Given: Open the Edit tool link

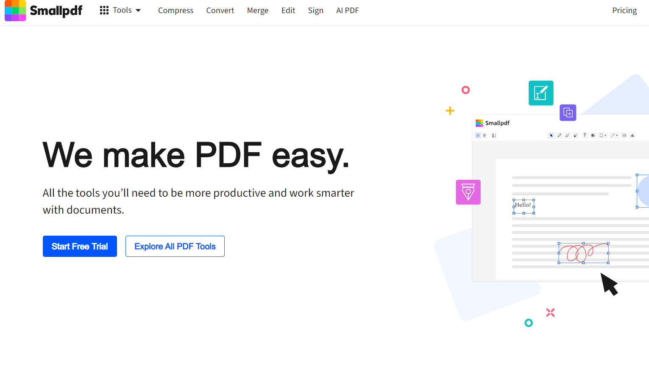Looking at the screenshot, I should [288, 11].
